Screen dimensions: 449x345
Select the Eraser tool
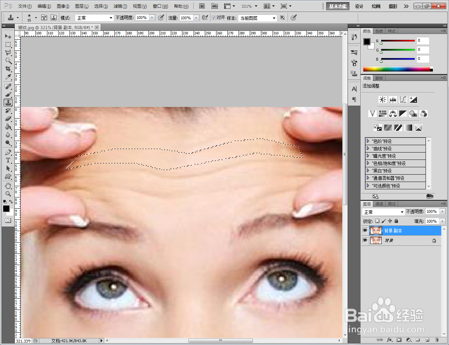click(8, 119)
